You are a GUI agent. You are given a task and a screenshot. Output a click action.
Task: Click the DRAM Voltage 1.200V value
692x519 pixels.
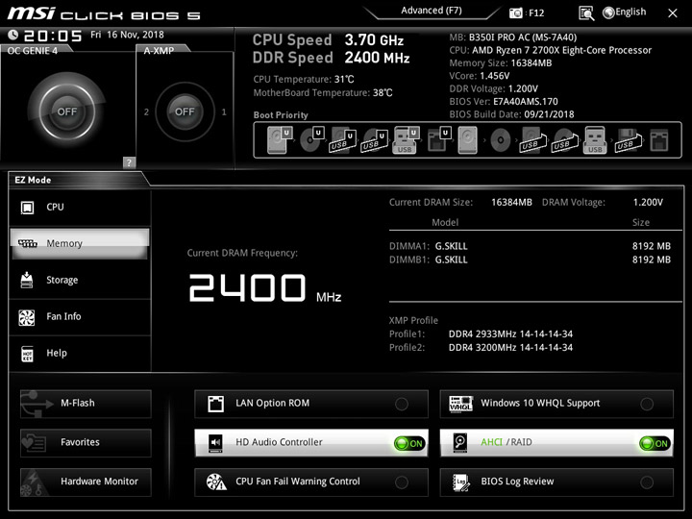(648, 202)
